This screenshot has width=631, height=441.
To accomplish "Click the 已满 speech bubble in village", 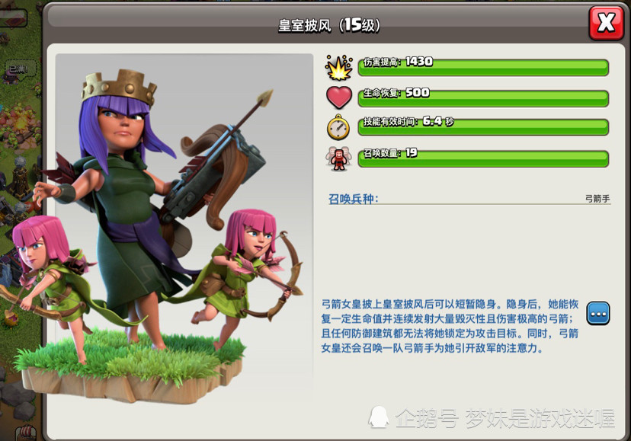I will (x=20, y=69).
